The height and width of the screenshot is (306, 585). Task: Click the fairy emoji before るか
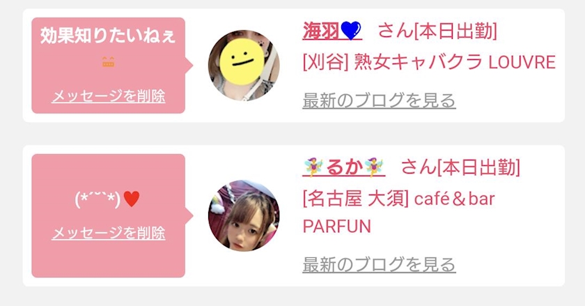pyautogui.click(x=313, y=167)
